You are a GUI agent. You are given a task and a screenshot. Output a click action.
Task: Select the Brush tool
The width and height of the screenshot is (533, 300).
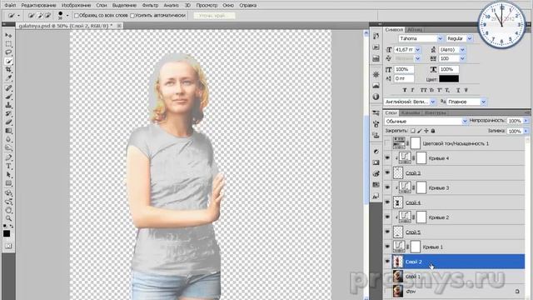pos(8,97)
